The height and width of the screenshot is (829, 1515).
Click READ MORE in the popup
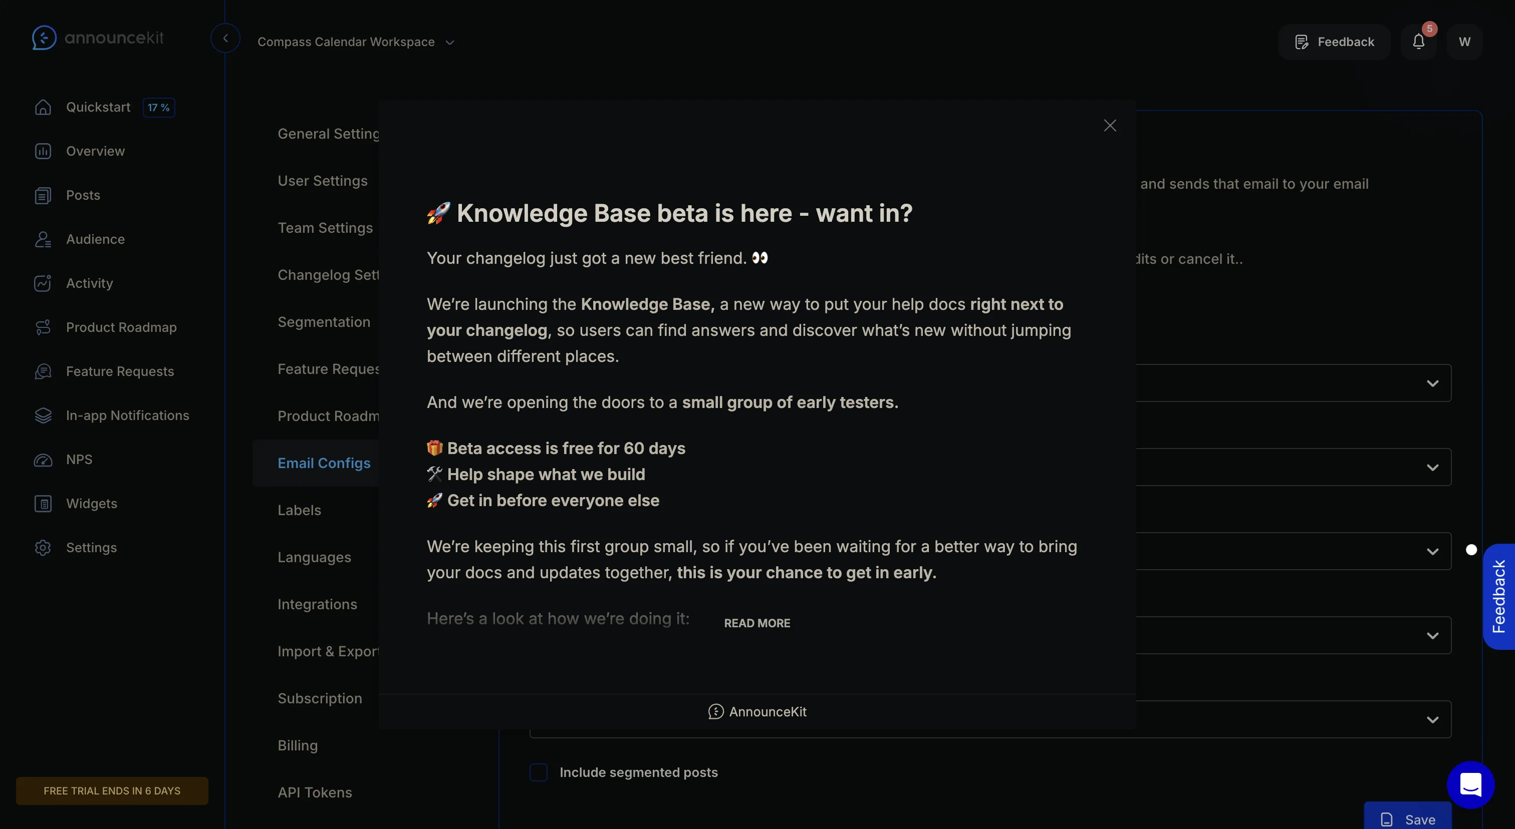[757, 623]
